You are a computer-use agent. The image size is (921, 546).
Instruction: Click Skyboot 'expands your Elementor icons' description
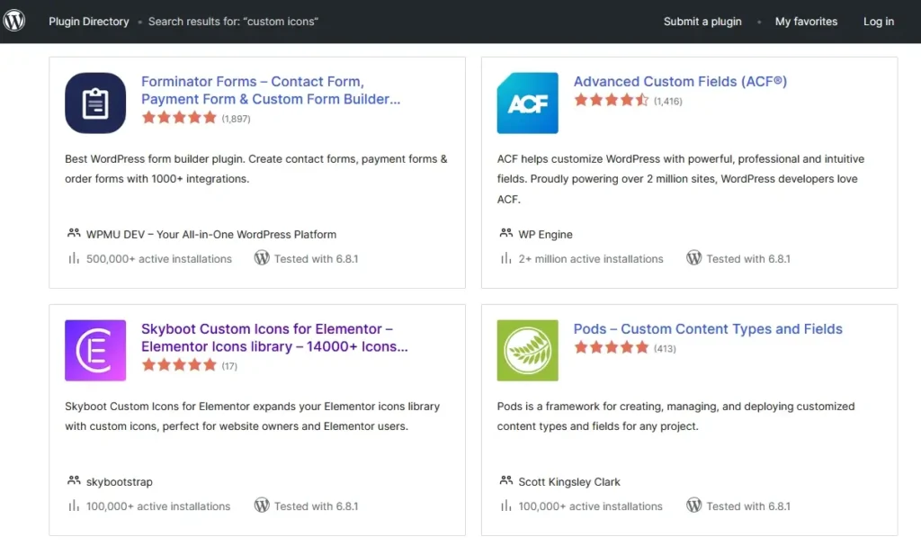(253, 416)
